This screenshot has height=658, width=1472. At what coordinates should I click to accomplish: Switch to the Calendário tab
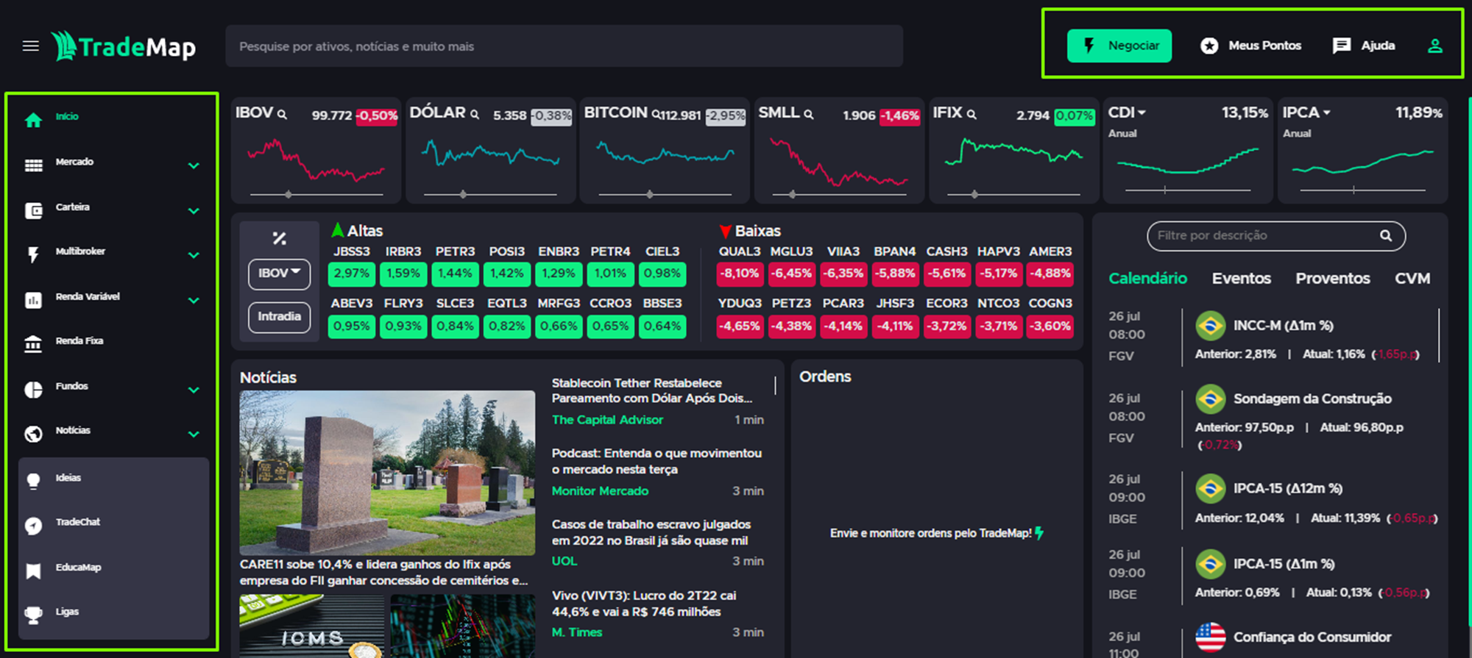coord(1147,279)
